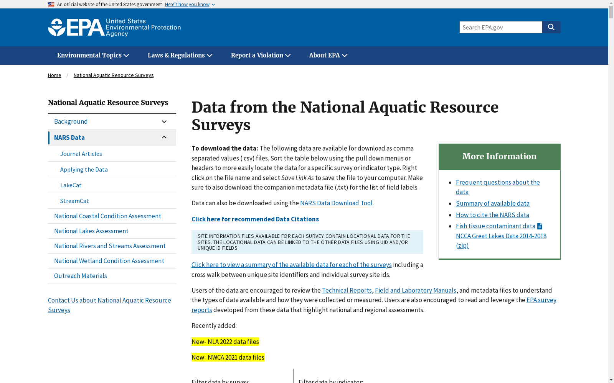Click here for recommended Data Citations link
Screen dimensions: 614x383
pos(255,219)
